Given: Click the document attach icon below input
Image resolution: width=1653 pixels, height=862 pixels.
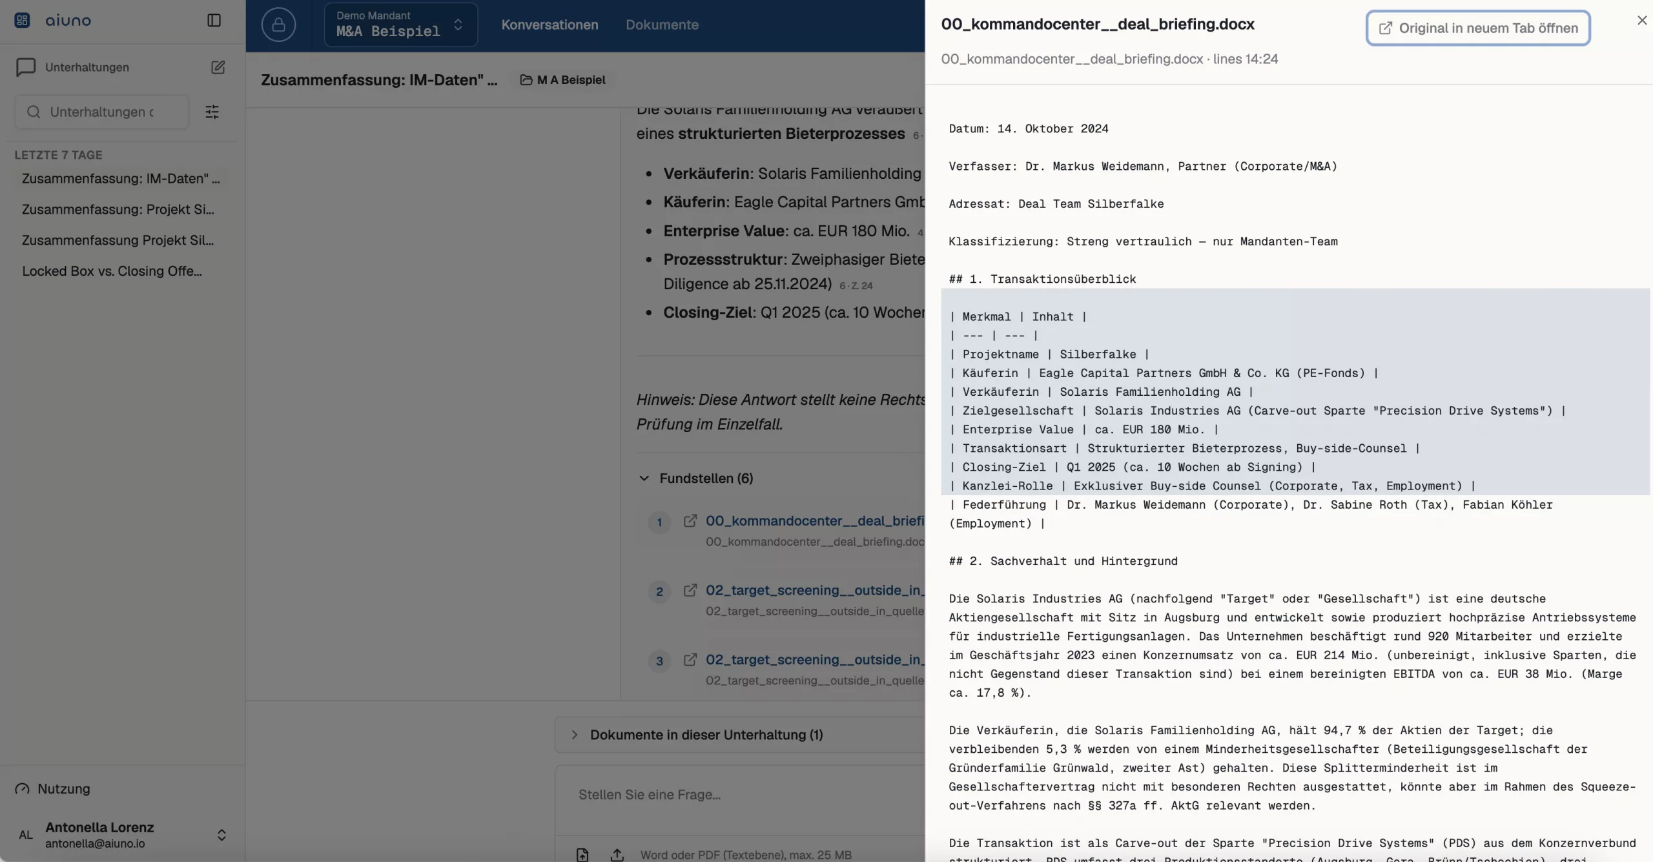Looking at the screenshot, I should point(582,854).
